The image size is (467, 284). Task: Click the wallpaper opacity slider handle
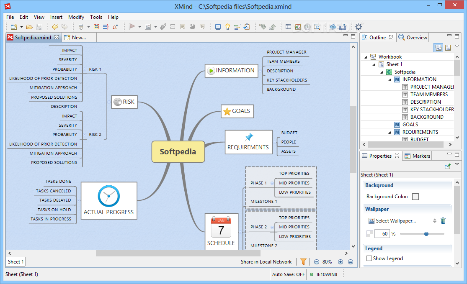point(426,234)
